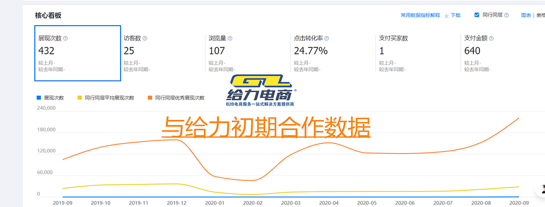This screenshot has width=545, height=207.
Task: Click the 2020-02 label on the chart axis
Action: click(x=253, y=202)
